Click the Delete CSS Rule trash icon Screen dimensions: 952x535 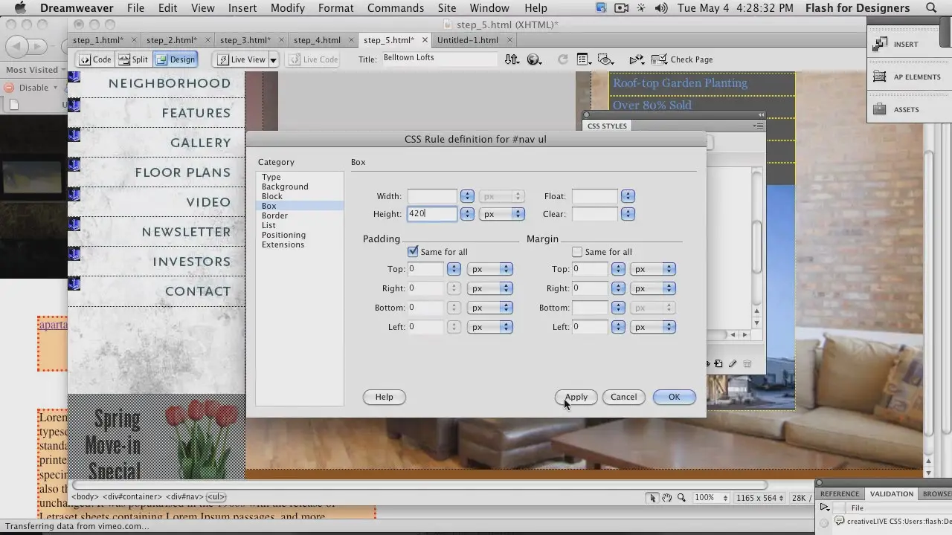(x=747, y=364)
